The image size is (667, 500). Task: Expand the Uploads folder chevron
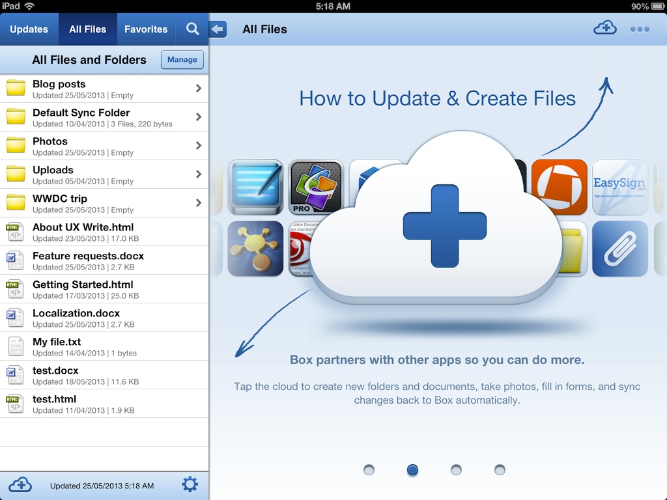coord(199,174)
